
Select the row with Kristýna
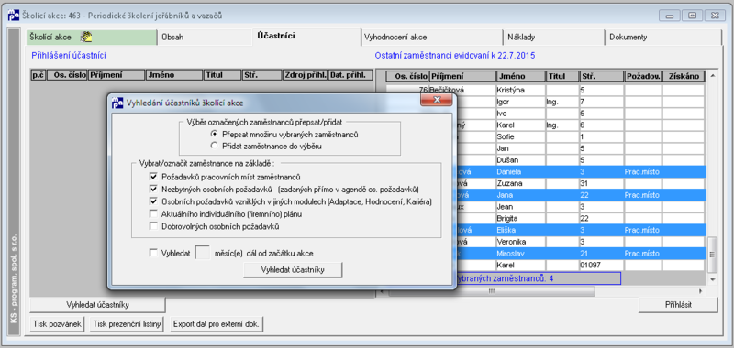coord(545,89)
